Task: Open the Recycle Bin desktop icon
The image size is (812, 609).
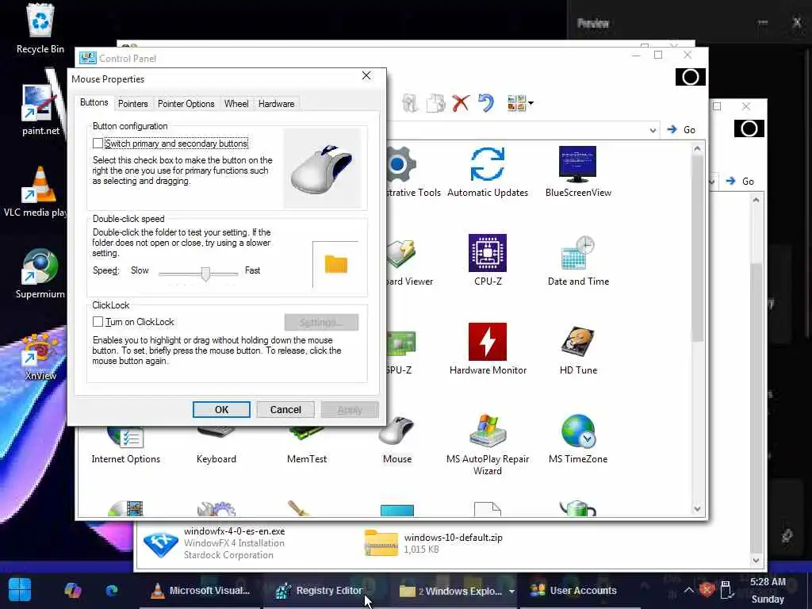Action: click(x=40, y=29)
